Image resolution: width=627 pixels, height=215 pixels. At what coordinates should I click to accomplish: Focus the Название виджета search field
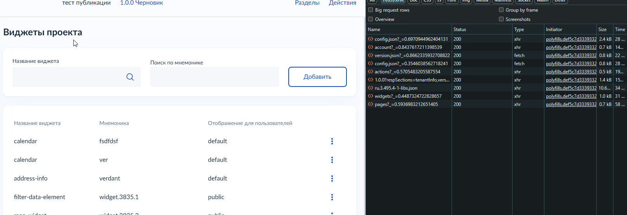[76, 77]
